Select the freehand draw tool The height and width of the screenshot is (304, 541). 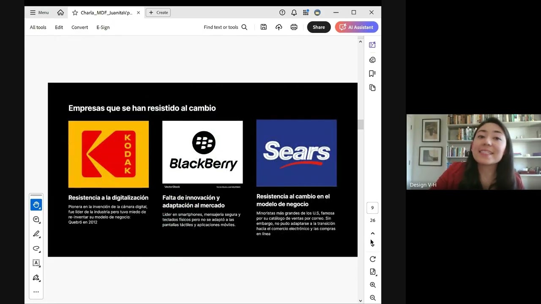pyautogui.click(x=36, y=248)
